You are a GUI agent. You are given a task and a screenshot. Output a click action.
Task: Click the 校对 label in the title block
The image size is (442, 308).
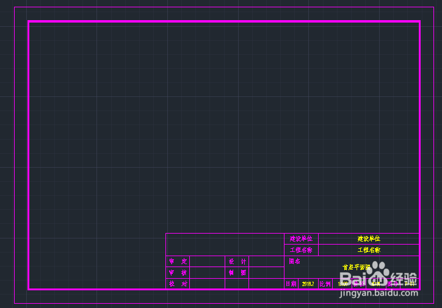tap(178, 284)
